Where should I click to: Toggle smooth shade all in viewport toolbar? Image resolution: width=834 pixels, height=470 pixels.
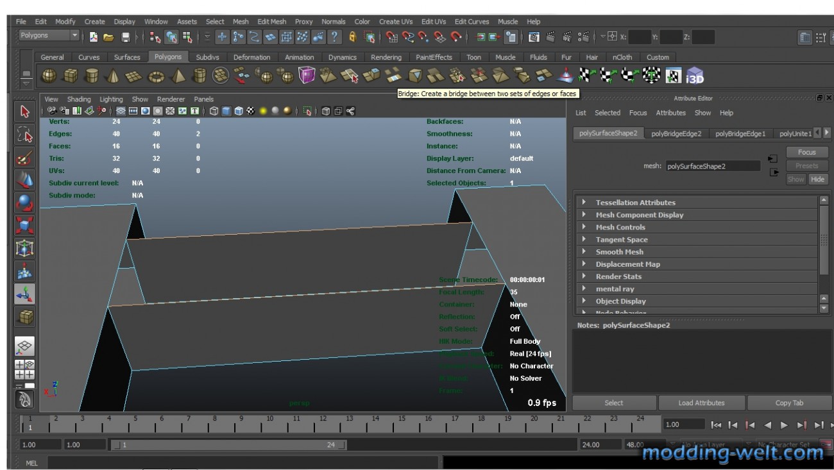pos(225,111)
